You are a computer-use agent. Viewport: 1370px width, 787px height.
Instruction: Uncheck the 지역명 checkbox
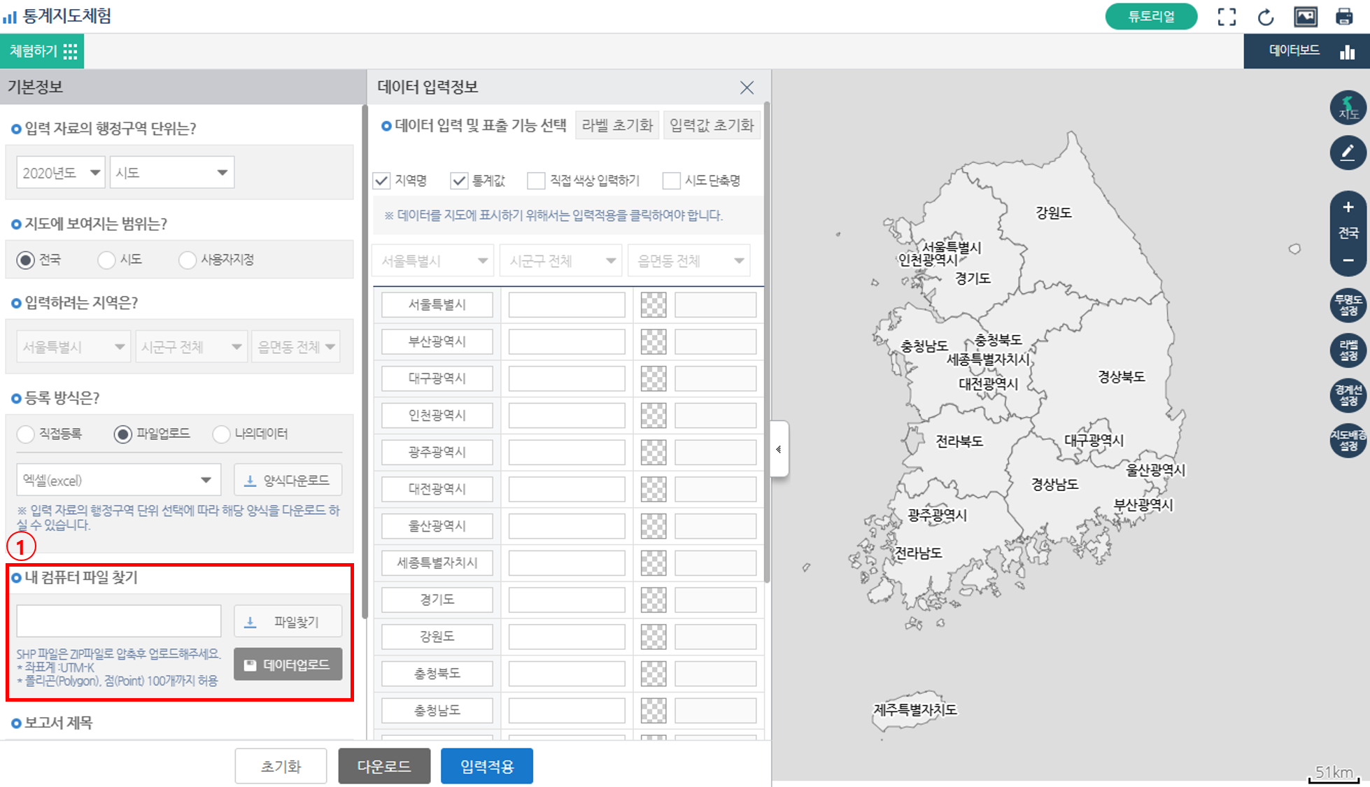[x=382, y=180]
